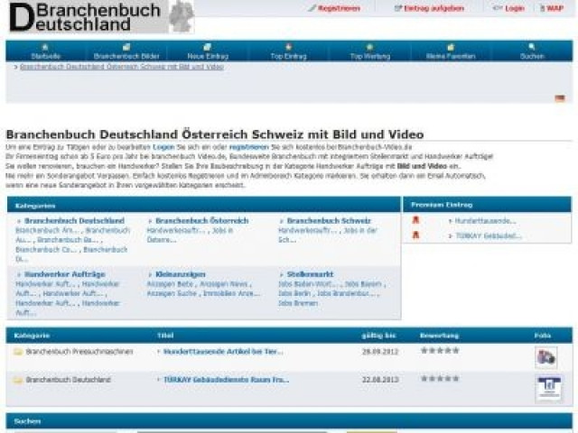Click the German flag language icon

point(560,98)
